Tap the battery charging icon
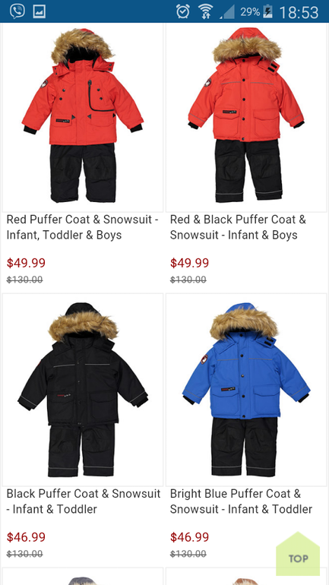Image resolution: width=329 pixels, height=585 pixels. pyautogui.click(x=267, y=11)
